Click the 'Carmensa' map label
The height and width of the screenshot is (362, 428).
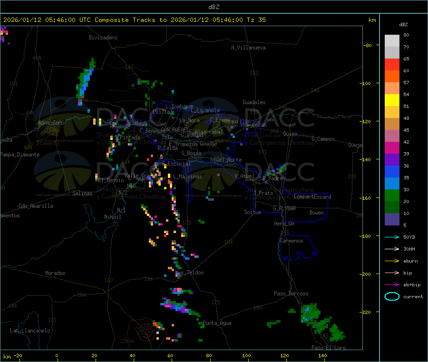[291, 241]
